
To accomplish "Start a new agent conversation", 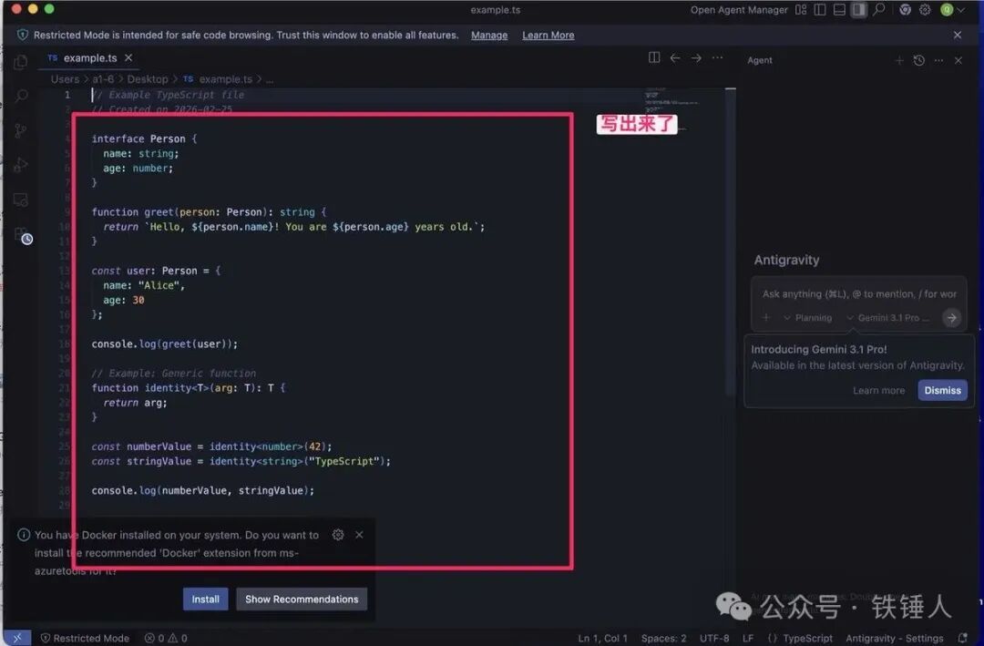I will pos(899,60).
